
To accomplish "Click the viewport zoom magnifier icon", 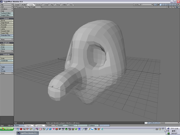I will pos(174,7).
